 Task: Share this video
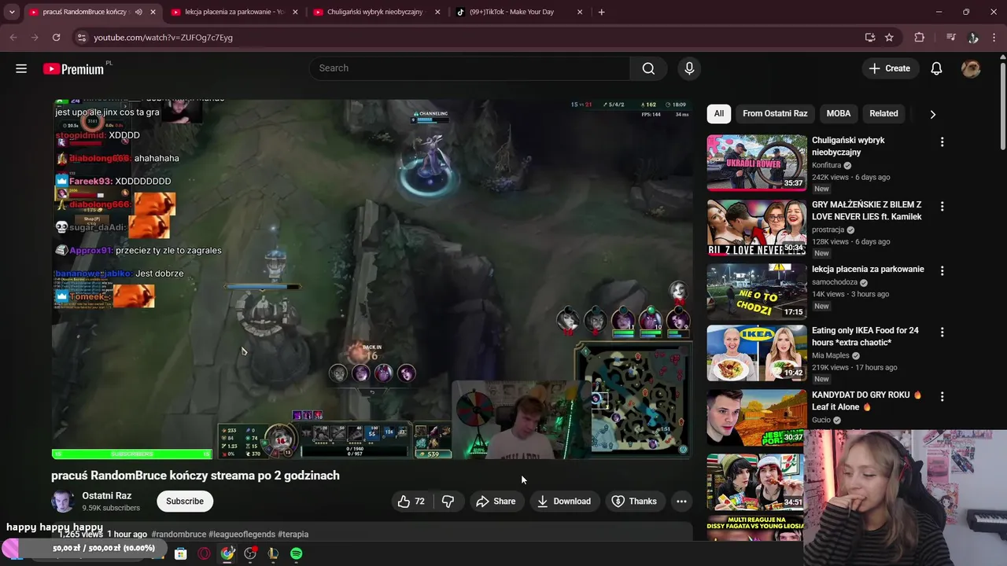tap(496, 502)
